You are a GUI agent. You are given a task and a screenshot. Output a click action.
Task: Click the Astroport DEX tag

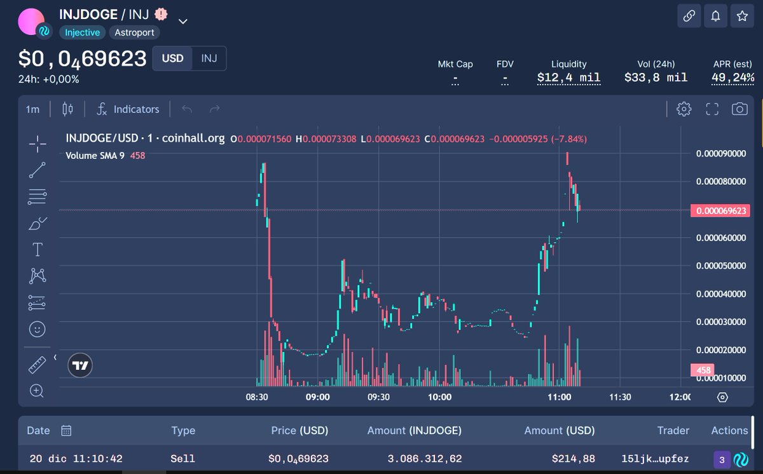coord(134,32)
